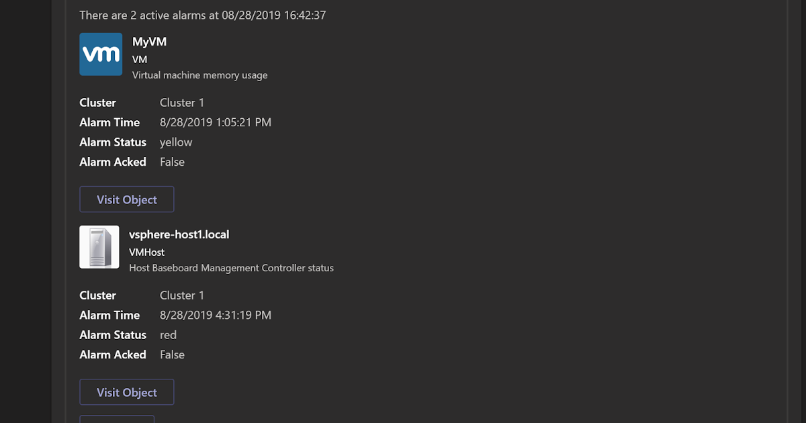Click Visit Object for vsphere-host1.local
The image size is (806, 423).
[126, 391]
